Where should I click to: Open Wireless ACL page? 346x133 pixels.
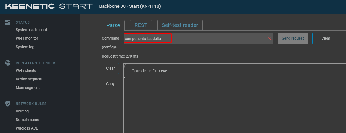click(x=27, y=128)
